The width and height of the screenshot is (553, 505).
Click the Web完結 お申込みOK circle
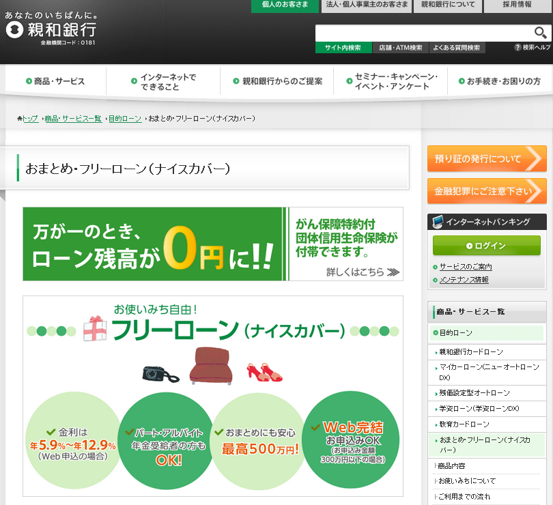point(351,439)
